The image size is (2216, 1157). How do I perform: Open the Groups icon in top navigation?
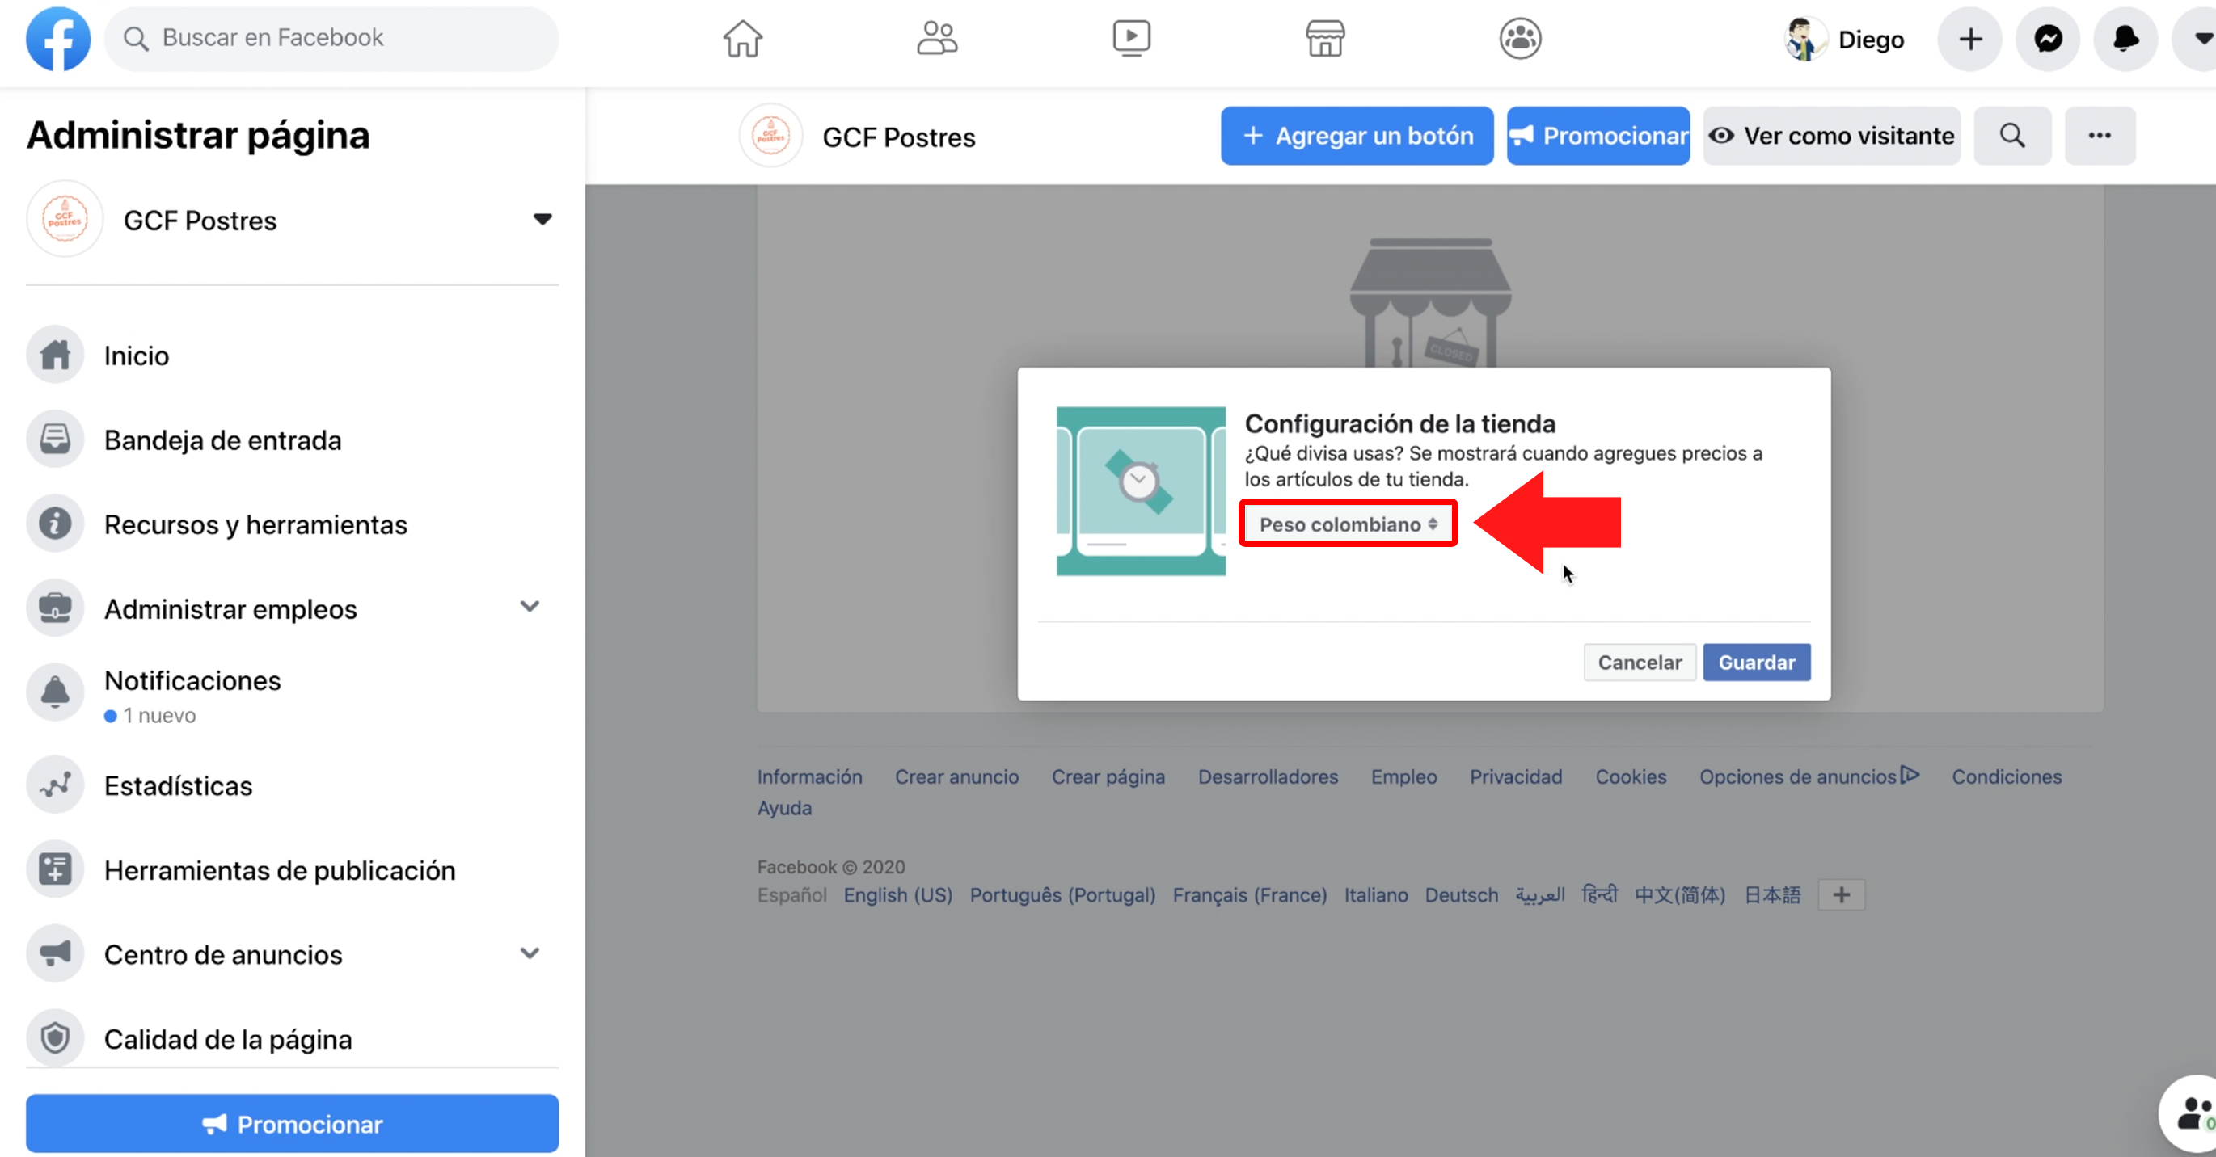click(x=1520, y=39)
